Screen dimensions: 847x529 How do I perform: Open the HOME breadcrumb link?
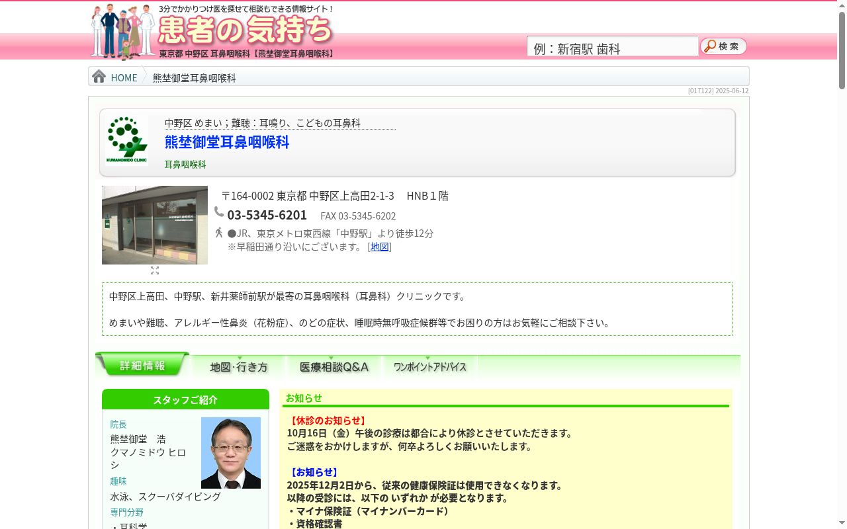click(124, 77)
